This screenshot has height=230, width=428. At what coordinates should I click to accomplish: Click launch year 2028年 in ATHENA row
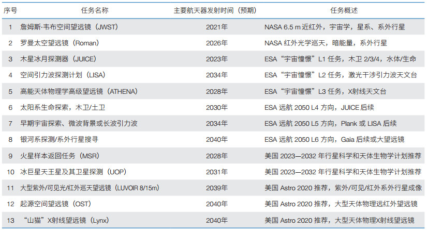point(217,91)
